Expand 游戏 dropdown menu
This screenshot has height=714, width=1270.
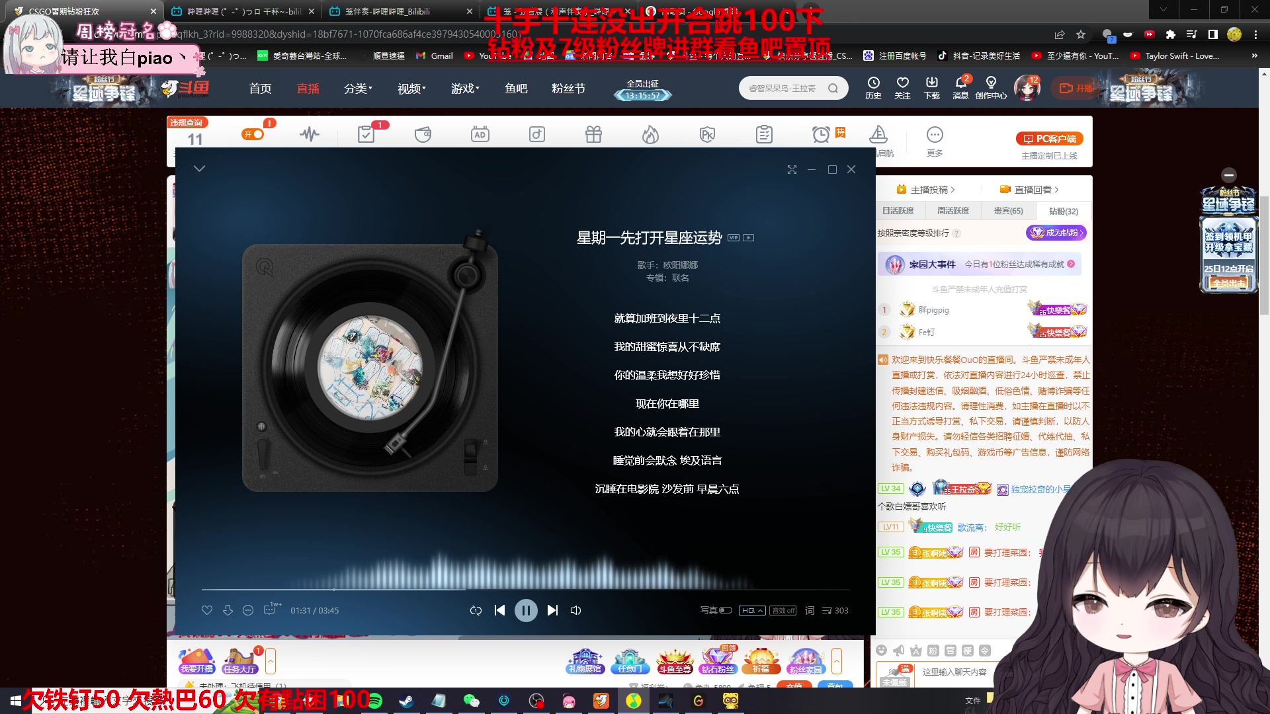(x=465, y=89)
